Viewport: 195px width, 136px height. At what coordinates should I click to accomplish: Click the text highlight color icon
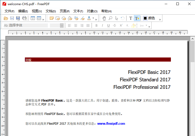pos(133,25)
